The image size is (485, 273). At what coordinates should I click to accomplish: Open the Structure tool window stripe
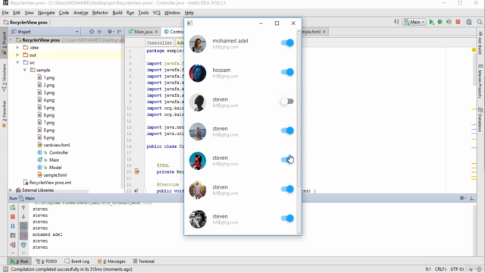click(x=4, y=77)
